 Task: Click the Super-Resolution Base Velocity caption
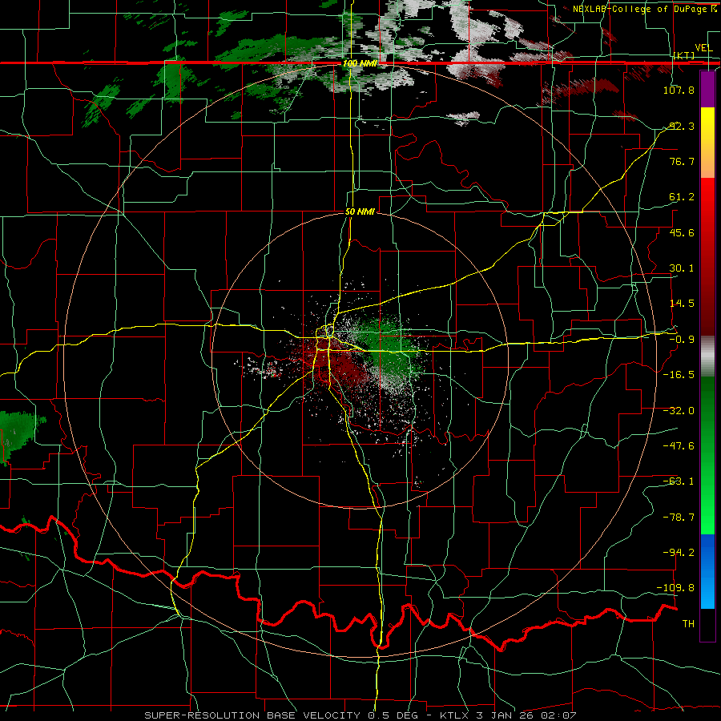[360, 715]
